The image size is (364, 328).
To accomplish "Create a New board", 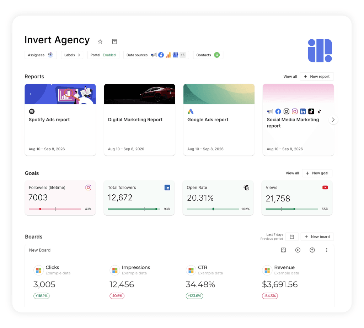I will (x=317, y=237).
